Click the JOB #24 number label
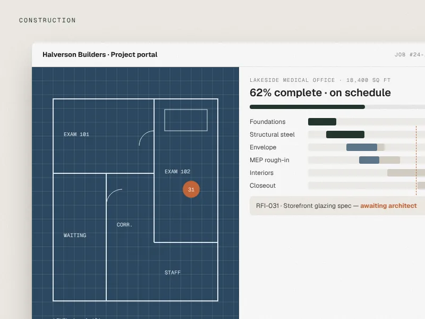Screen dimensions: 425x319 click(x=410, y=55)
